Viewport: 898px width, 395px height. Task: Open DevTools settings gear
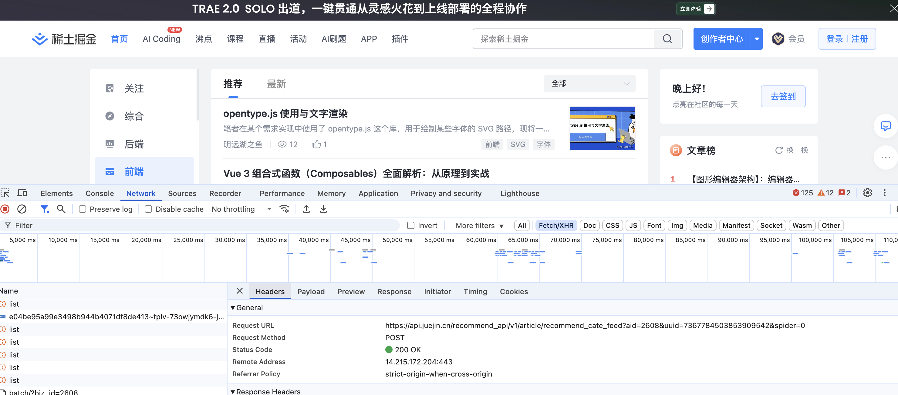tap(867, 193)
